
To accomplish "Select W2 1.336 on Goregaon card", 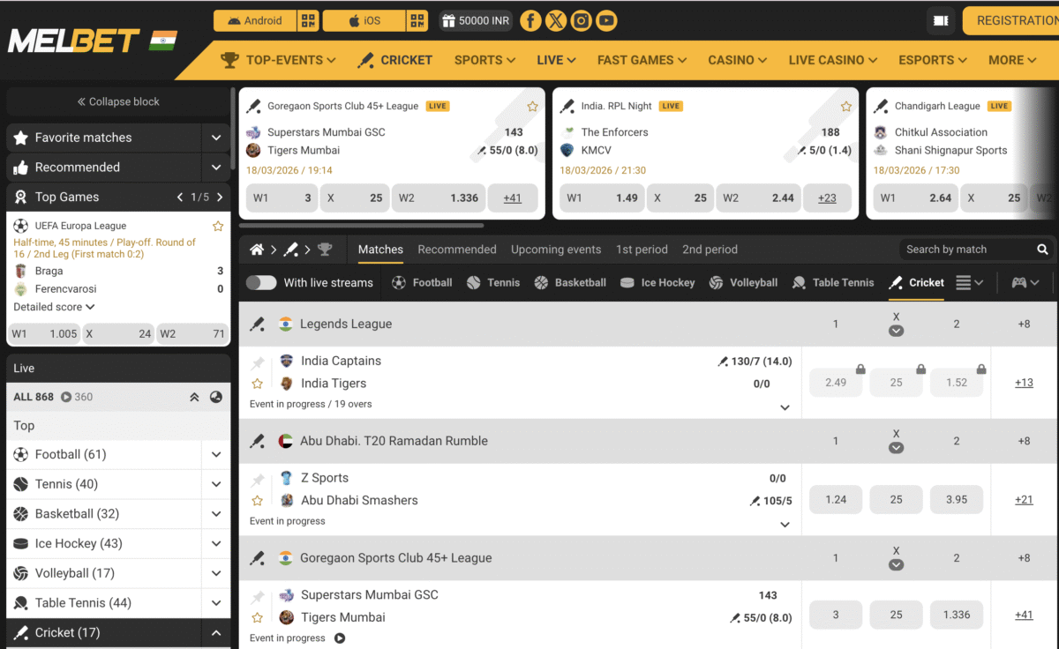I will [x=438, y=198].
